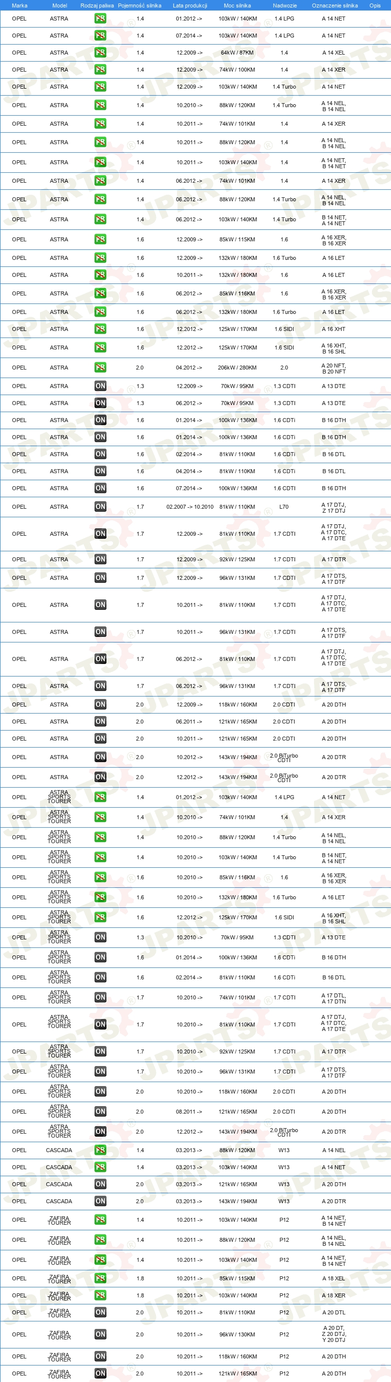This screenshot has width=391, height=1382.
Task: Click the 10.2012 -> production date cell
Action: [189, 757]
